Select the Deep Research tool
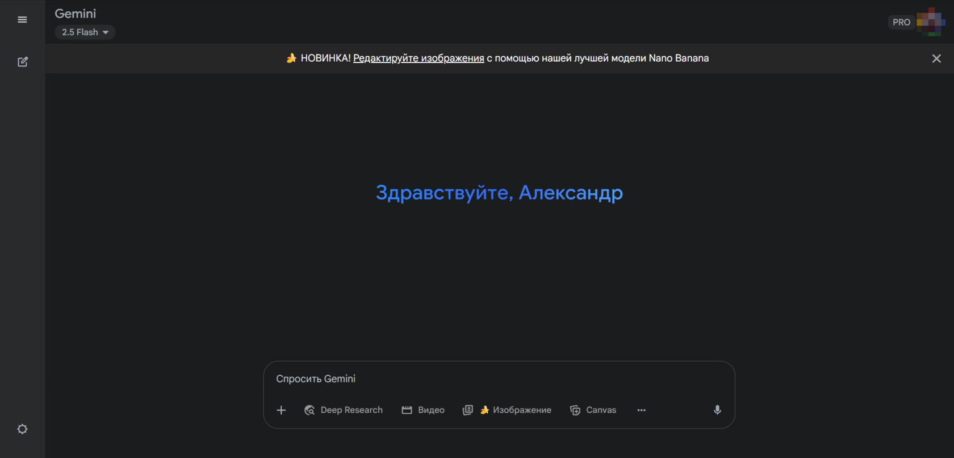Image resolution: width=954 pixels, height=458 pixels. (344, 410)
